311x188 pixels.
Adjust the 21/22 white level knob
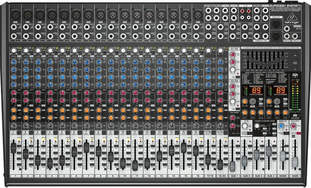point(232,70)
